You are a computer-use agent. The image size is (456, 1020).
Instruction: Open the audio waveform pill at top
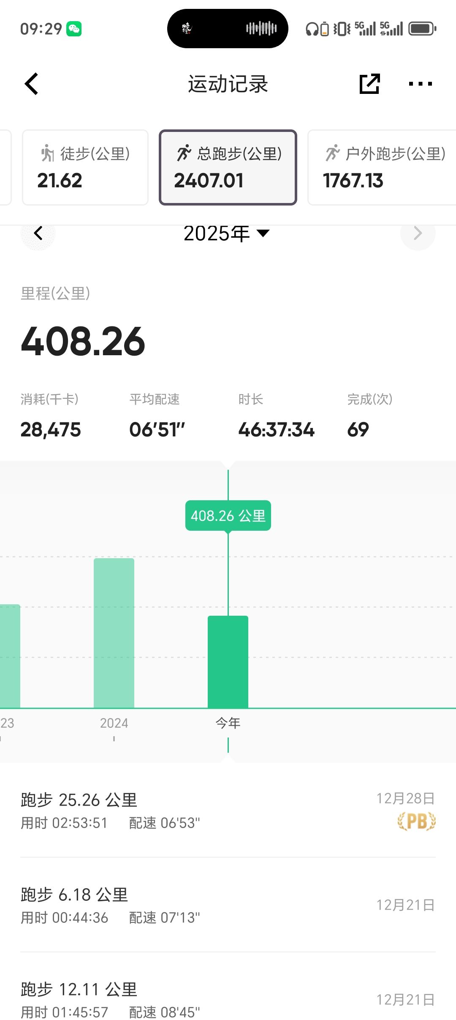(228, 28)
